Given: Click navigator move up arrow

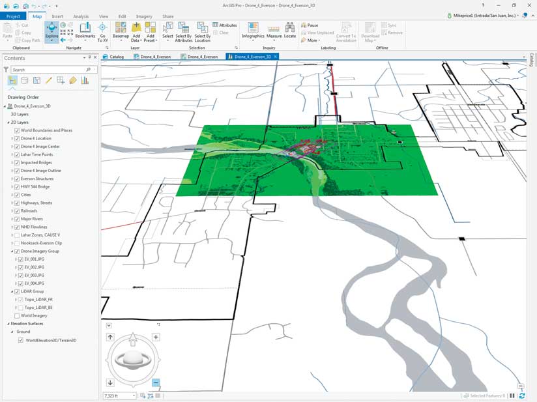Looking at the screenshot, I should (x=110, y=337).
